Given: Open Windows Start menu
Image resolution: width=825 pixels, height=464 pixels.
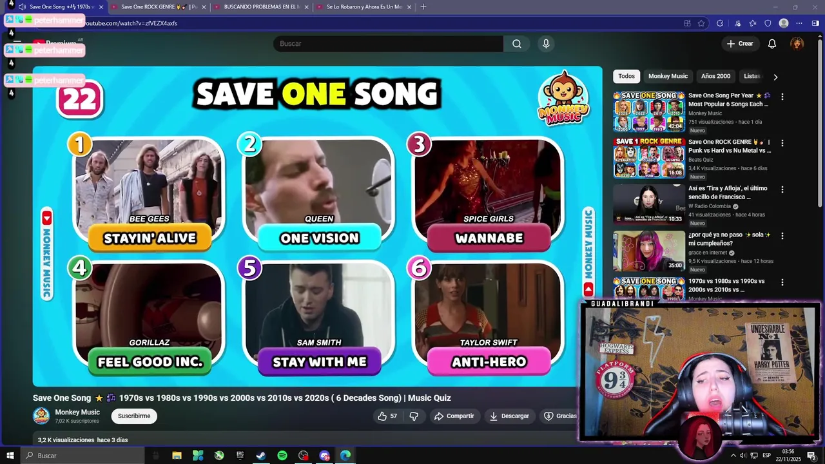Looking at the screenshot, I should point(10,456).
